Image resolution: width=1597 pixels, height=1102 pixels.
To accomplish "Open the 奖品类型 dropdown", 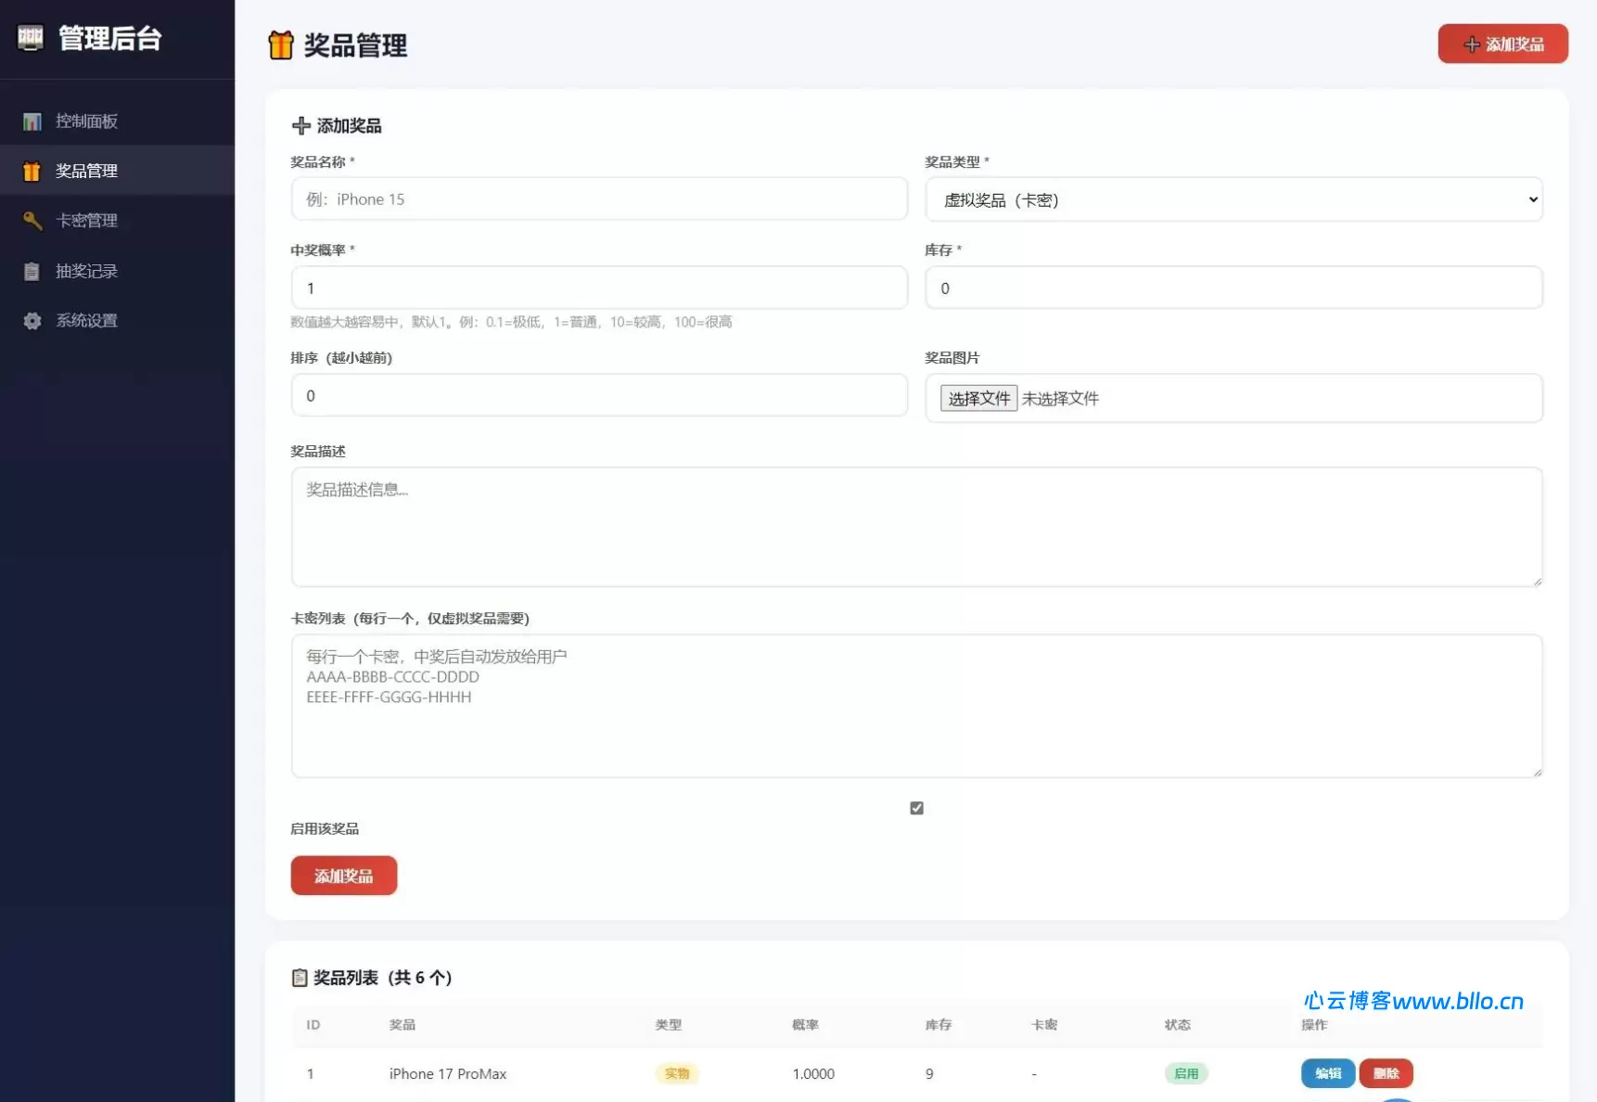I will [1233, 199].
